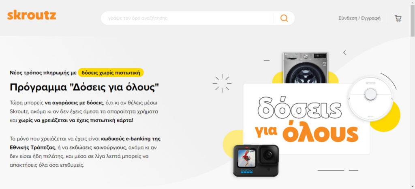Image resolution: width=415 pixels, height=189 pixels.
Task: Open the Σύνδεση / Εγγραφή link
Action: 359,18
